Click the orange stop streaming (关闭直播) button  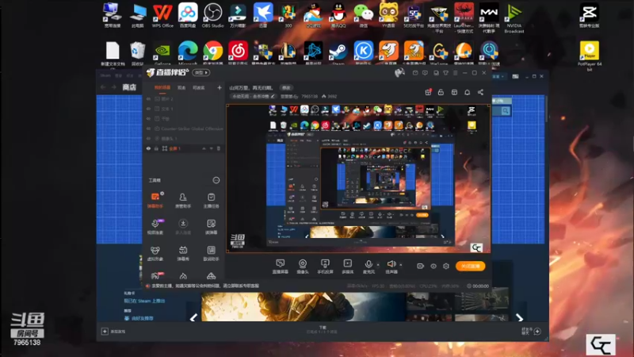tap(470, 266)
